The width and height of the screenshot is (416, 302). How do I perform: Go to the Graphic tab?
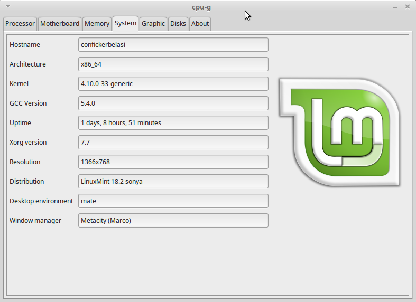pyautogui.click(x=153, y=24)
